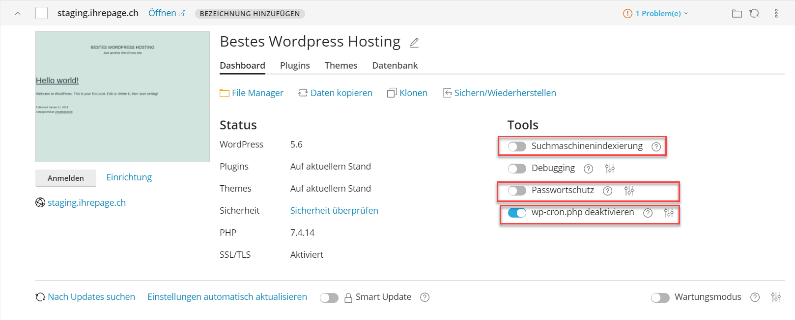The image size is (795, 320).
Task: Open the Einrichtung link
Action: click(x=129, y=177)
